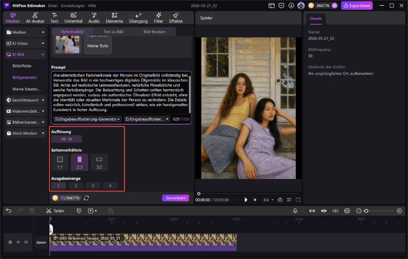The width and height of the screenshot is (408, 259).
Task: Zoom out the timeline with minus icon
Action: [359, 211]
